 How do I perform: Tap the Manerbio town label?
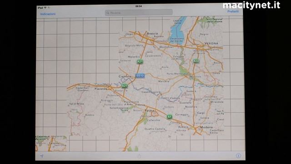[x=134, y=56]
